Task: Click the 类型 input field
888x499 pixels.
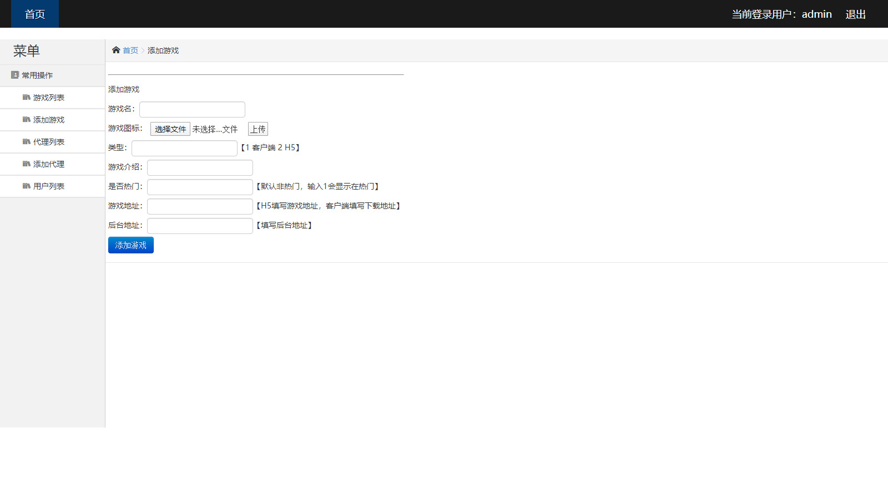Action: (x=184, y=148)
